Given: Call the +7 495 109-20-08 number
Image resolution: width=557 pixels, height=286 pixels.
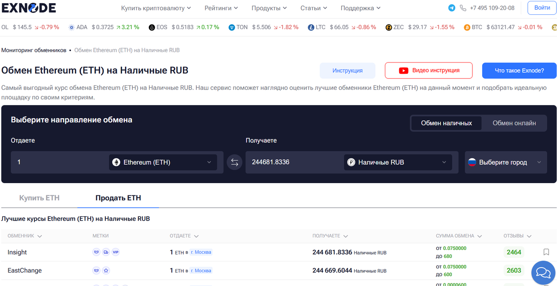Looking at the screenshot, I should point(492,8).
